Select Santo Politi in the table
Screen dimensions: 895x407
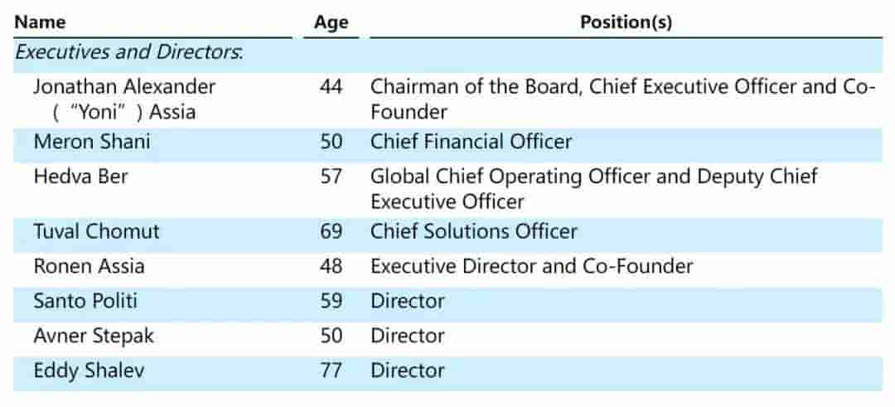point(86,301)
